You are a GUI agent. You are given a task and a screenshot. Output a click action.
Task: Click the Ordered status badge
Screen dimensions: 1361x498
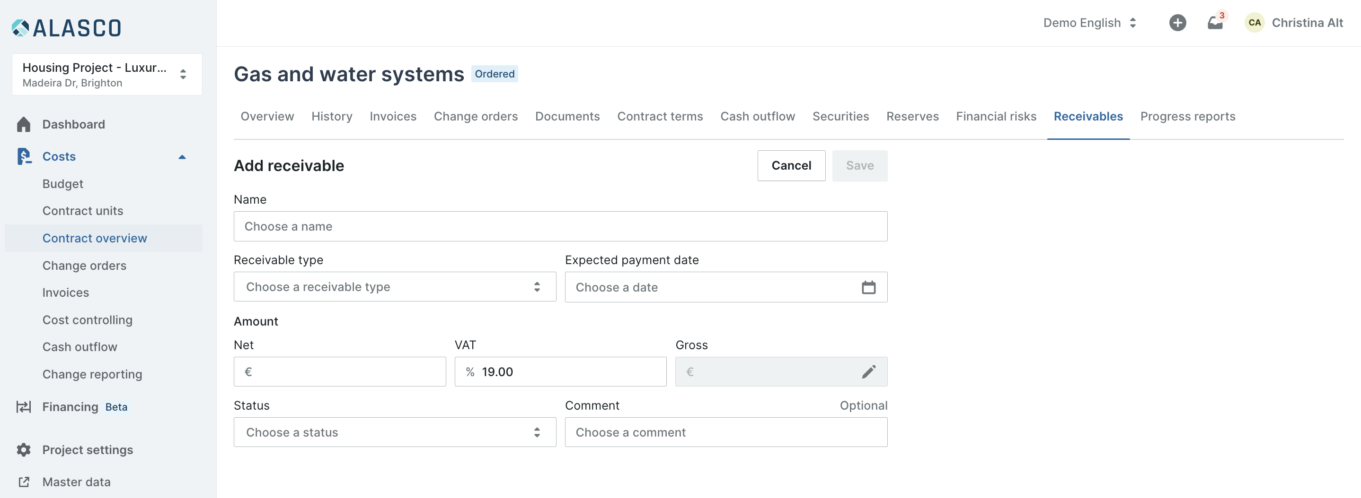click(x=495, y=74)
